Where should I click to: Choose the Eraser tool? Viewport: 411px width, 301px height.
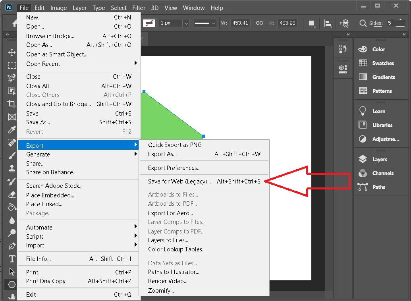point(12,195)
